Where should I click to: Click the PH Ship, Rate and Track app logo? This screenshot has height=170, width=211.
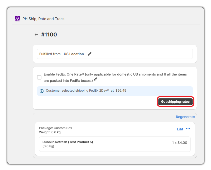[18, 19]
